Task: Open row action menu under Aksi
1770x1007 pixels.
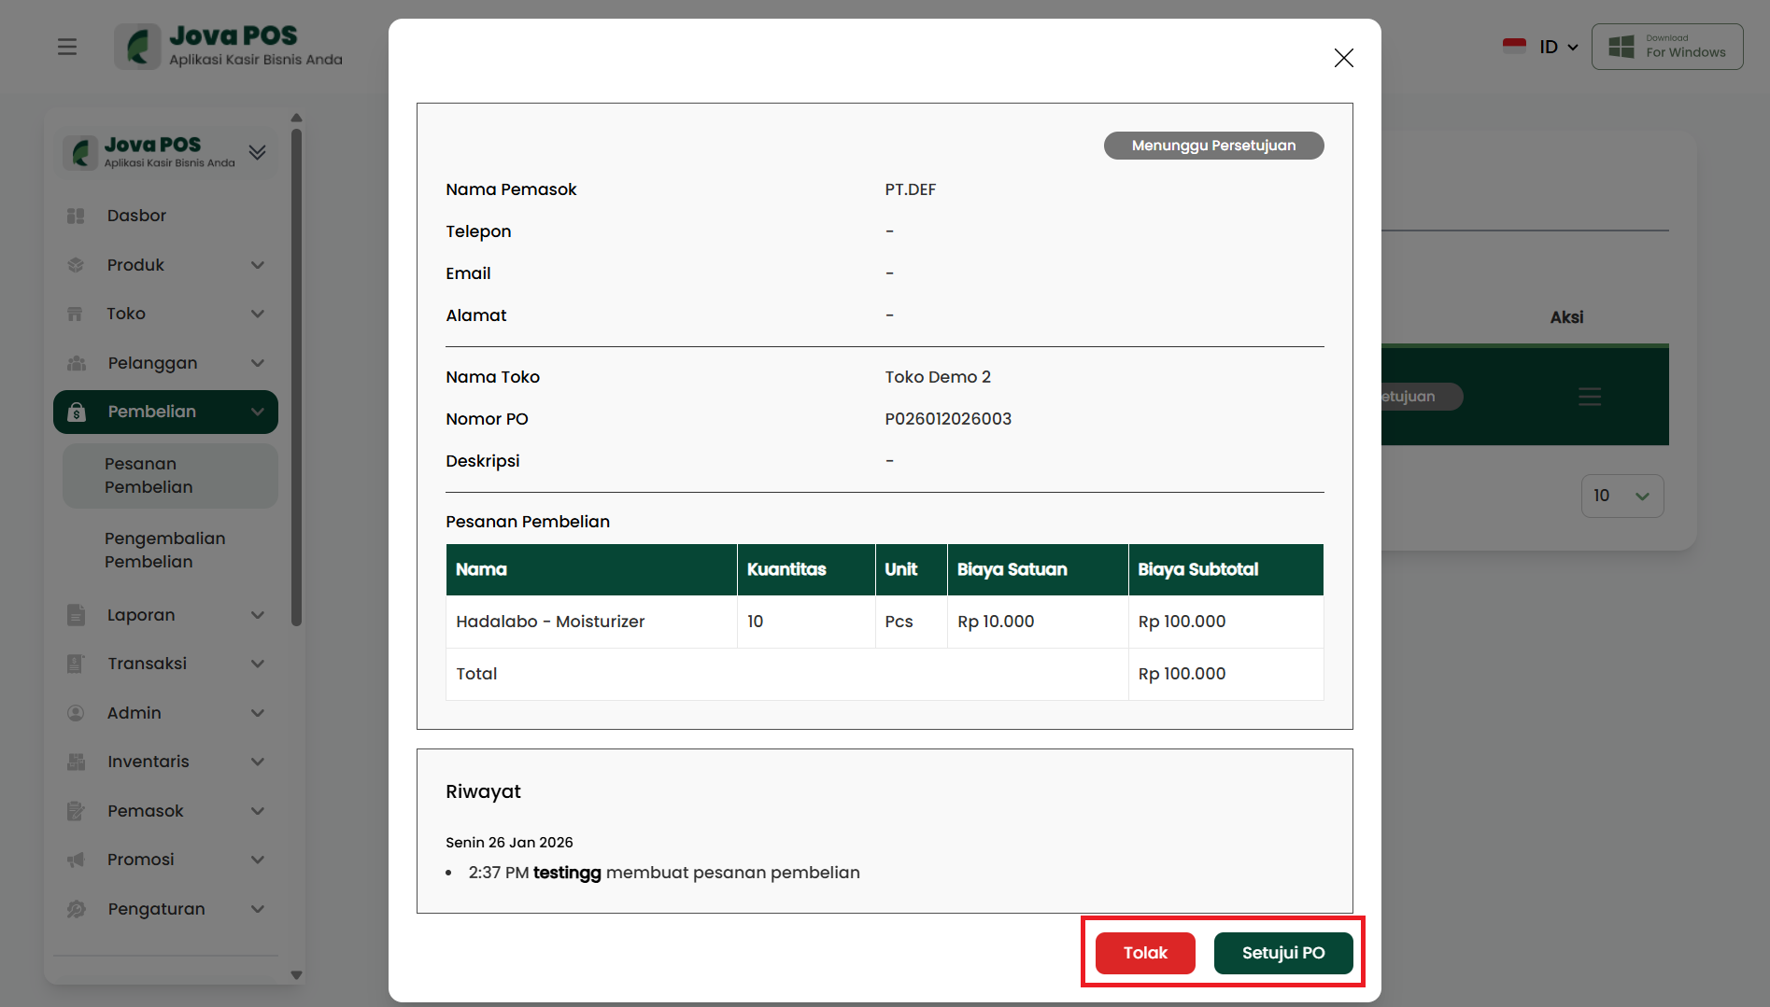Action: [1589, 397]
